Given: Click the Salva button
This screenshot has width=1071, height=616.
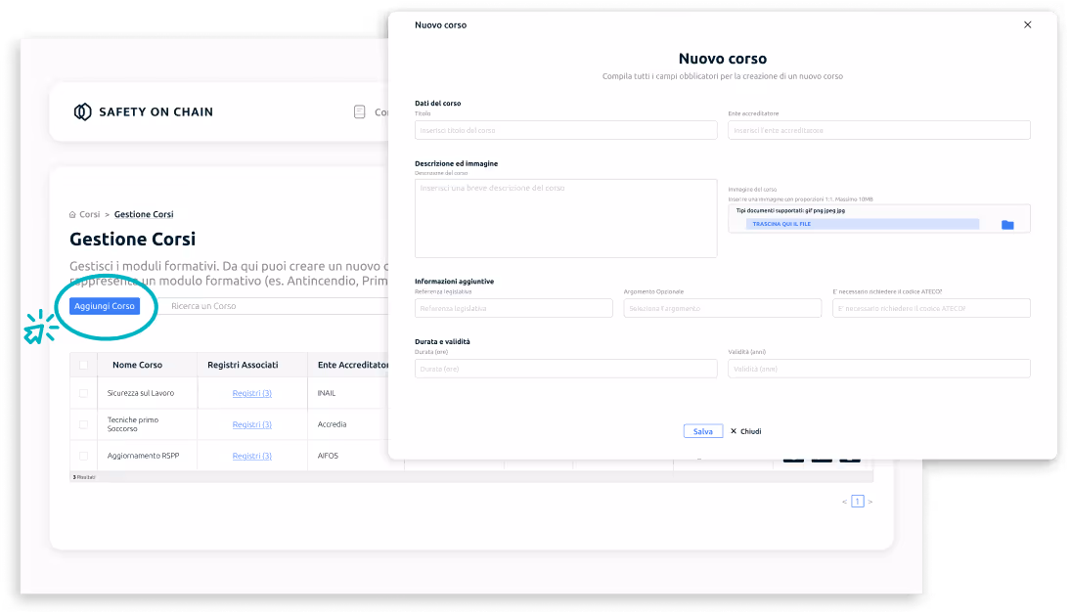Looking at the screenshot, I should [x=703, y=431].
